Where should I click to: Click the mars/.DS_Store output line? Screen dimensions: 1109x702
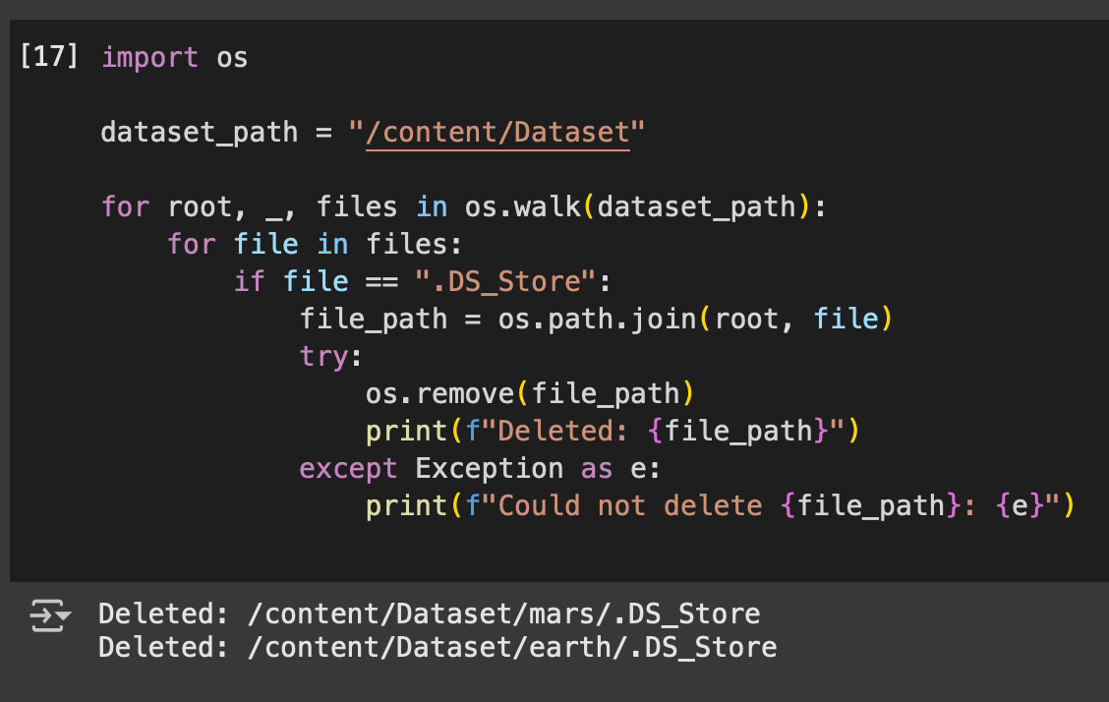[x=430, y=614]
